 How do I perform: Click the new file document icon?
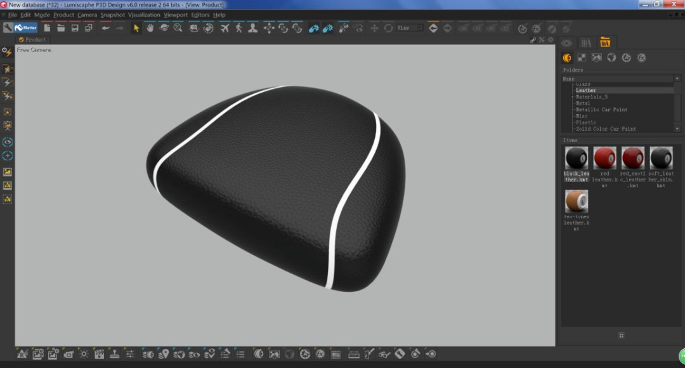click(x=47, y=28)
